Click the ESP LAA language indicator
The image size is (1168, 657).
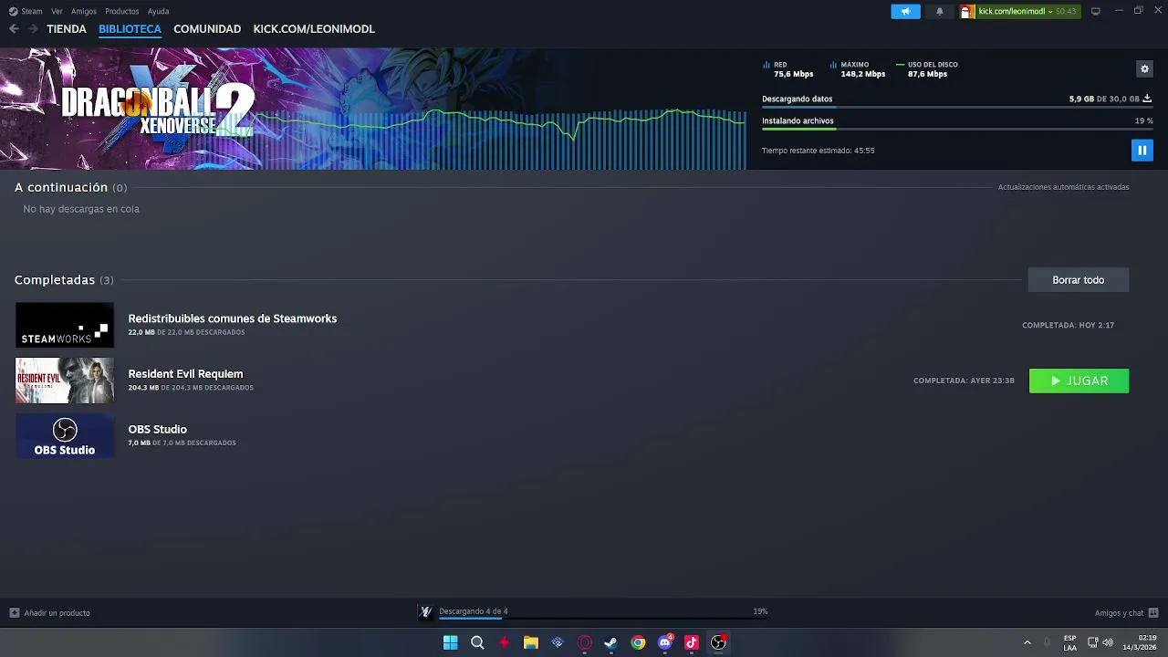click(1069, 642)
